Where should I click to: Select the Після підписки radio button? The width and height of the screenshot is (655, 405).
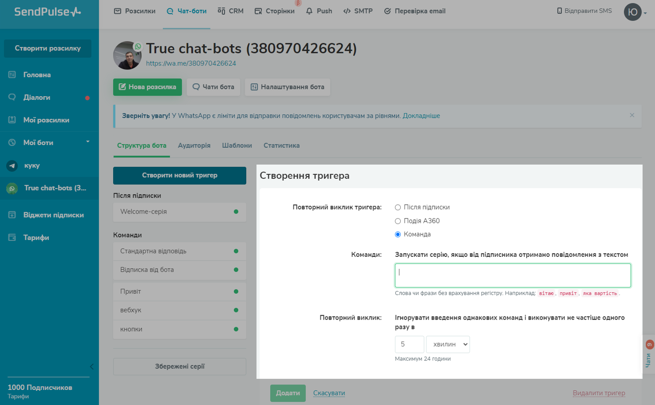[398, 207]
